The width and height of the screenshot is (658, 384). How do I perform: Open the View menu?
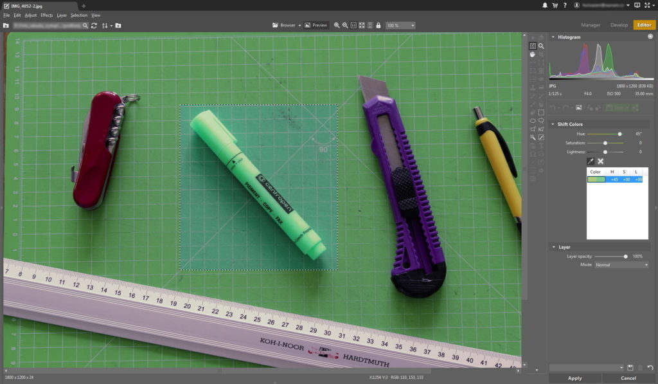click(96, 15)
